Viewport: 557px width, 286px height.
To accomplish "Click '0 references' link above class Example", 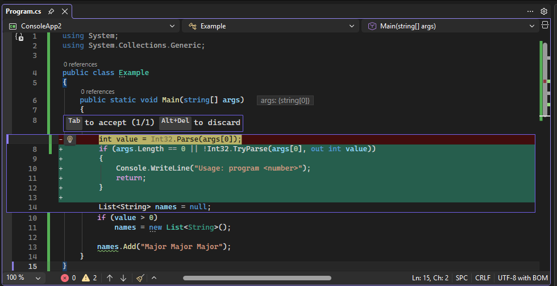I will coord(80,64).
